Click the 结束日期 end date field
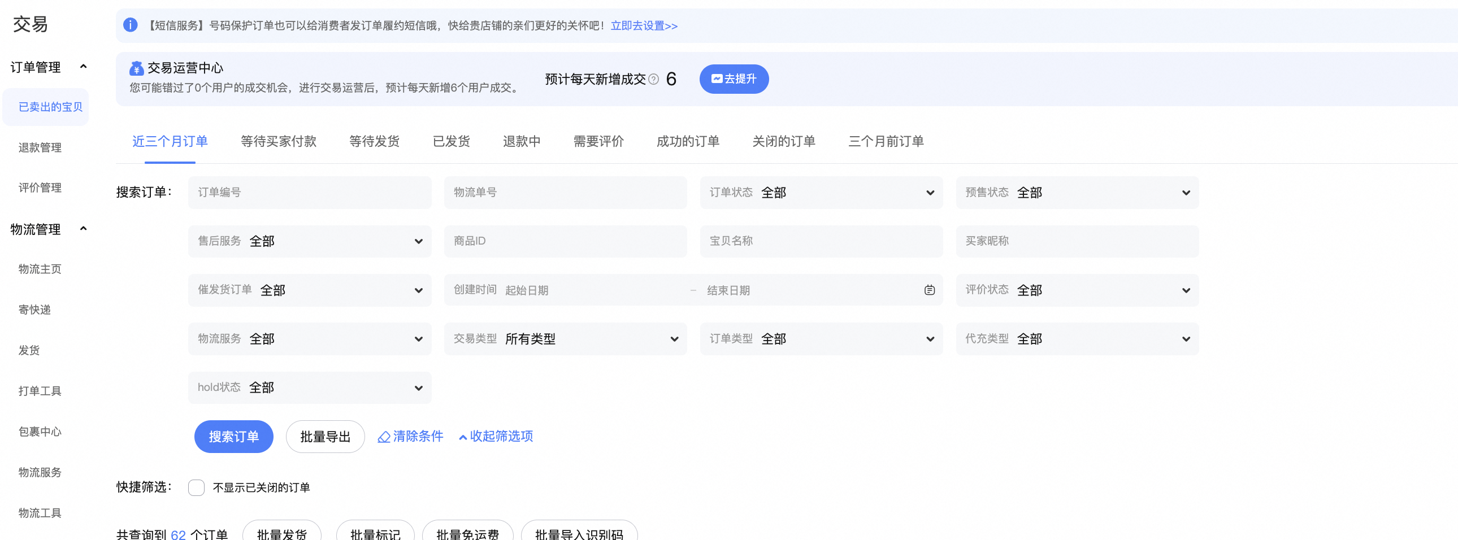 pos(809,291)
